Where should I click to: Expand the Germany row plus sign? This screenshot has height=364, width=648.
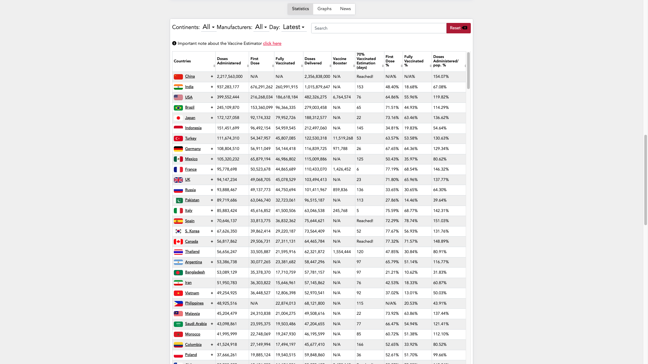point(212,149)
